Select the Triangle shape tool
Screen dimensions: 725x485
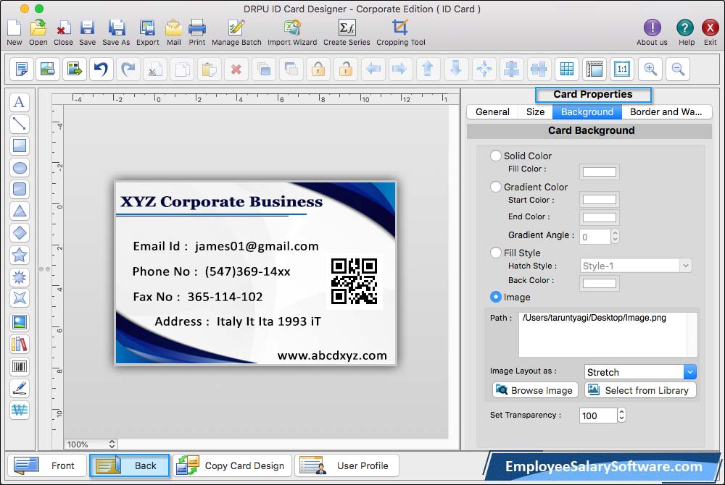tap(20, 211)
